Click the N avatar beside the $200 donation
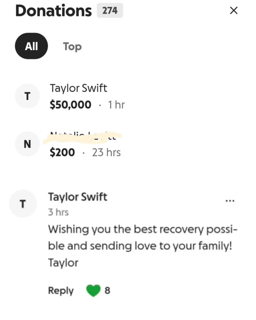Viewport: 256px width, 320px height. tap(27, 144)
